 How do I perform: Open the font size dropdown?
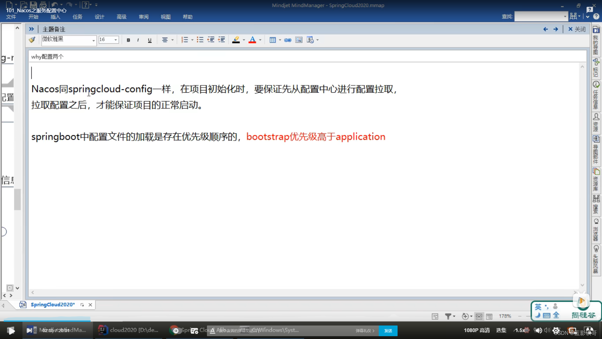tap(116, 40)
